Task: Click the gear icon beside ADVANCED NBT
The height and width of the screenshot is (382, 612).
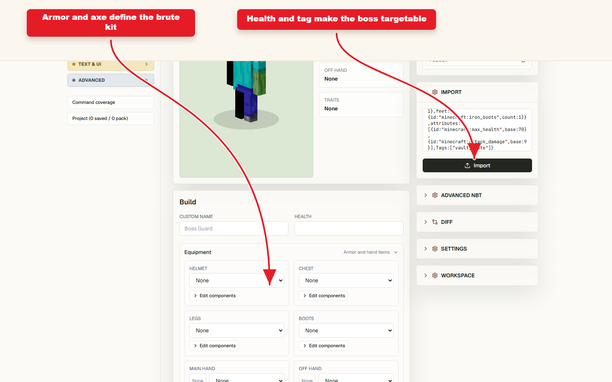Action: (x=435, y=195)
